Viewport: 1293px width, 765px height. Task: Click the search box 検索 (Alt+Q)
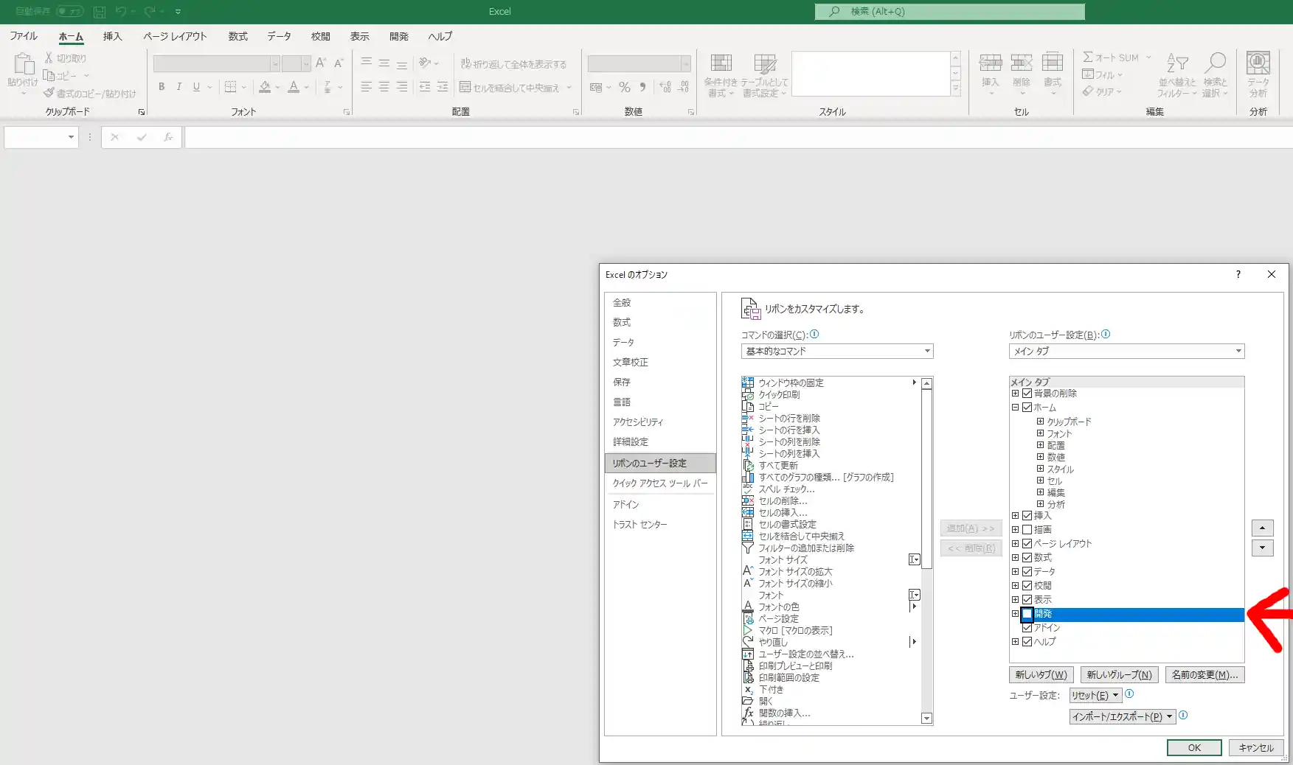(949, 12)
